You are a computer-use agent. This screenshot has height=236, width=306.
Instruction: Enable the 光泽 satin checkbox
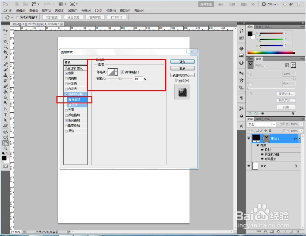point(66,110)
